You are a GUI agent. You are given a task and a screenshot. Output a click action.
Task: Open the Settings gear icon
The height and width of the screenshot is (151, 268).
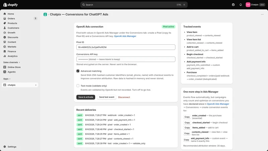(5, 147)
